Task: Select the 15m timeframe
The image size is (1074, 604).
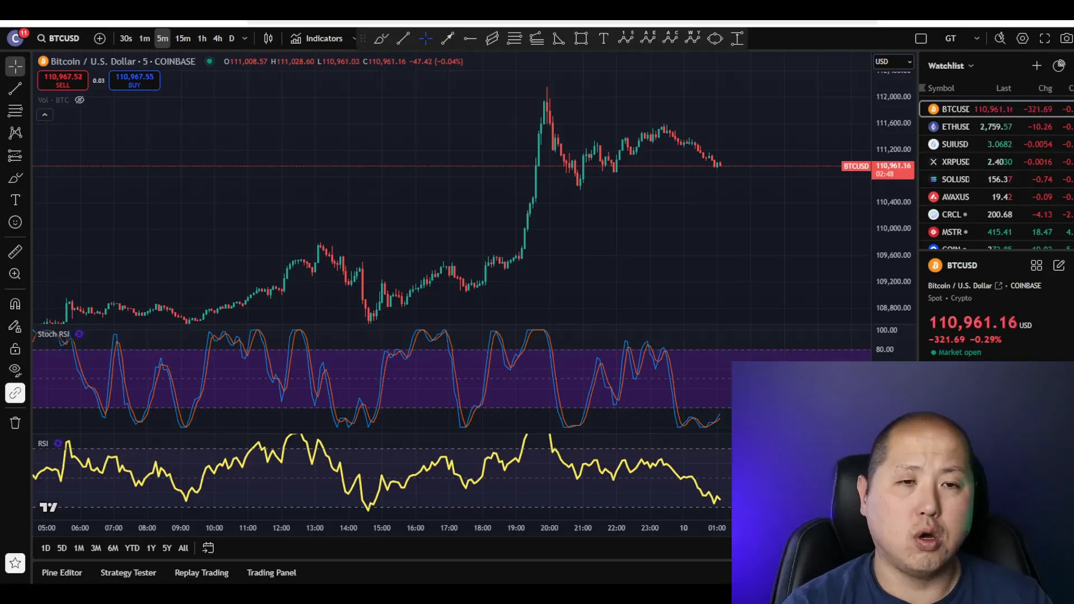Action: coord(183,38)
